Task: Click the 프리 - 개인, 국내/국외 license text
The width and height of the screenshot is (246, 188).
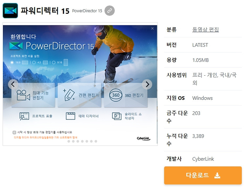Action: 214,79
